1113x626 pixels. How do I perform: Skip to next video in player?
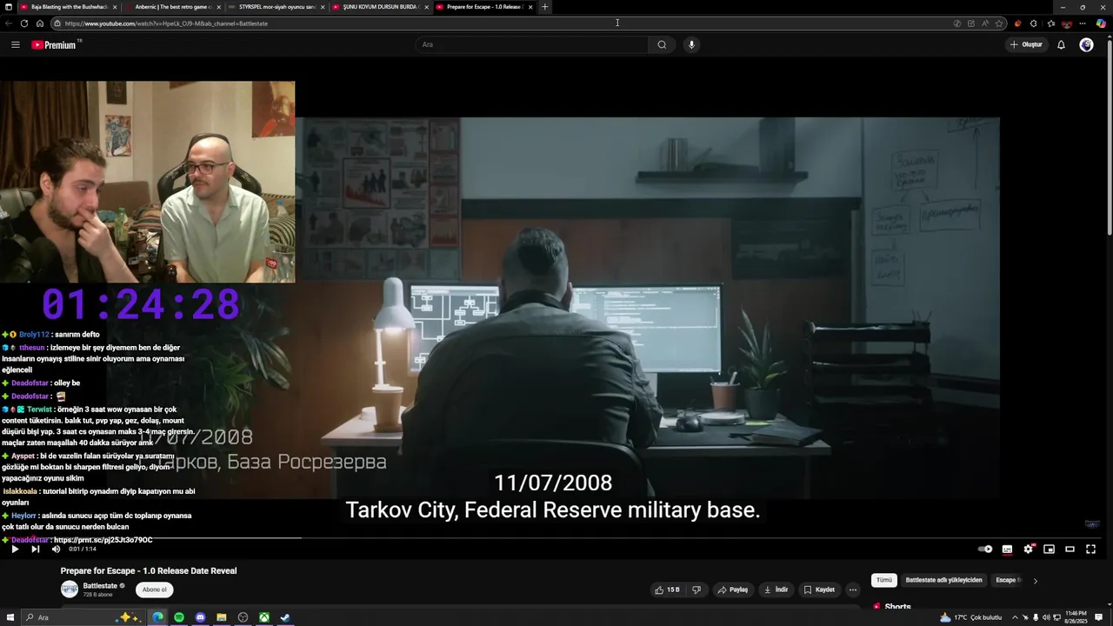(x=36, y=549)
